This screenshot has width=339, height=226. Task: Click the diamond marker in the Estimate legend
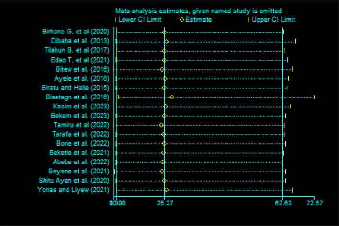coord(182,20)
